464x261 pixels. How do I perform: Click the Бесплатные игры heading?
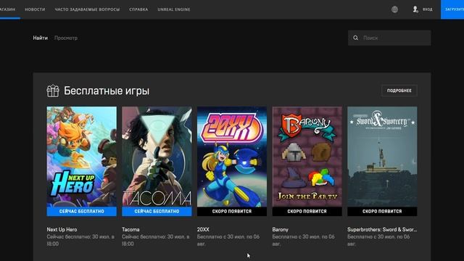pos(107,91)
